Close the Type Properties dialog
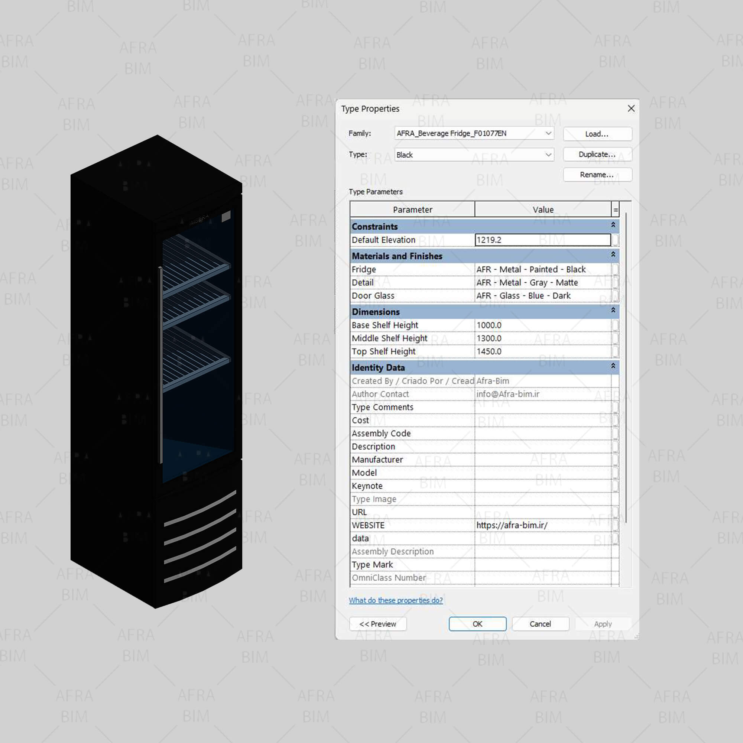 pyautogui.click(x=631, y=108)
